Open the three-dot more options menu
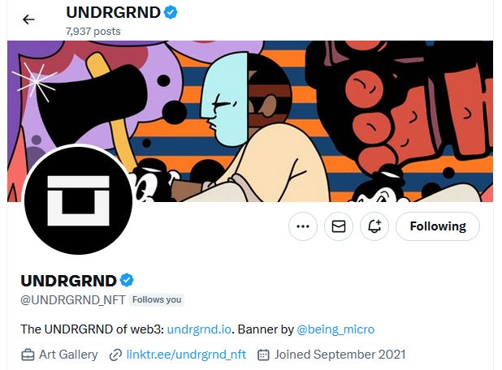 (x=303, y=226)
